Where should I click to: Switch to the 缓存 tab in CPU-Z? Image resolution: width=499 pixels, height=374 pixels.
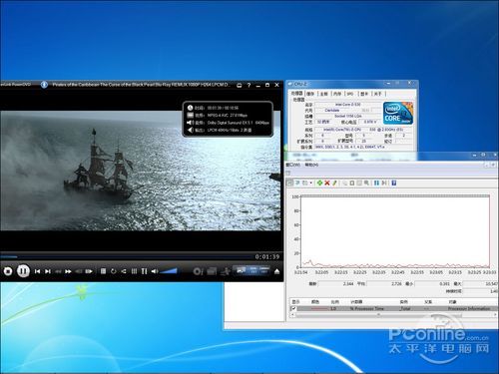(x=310, y=94)
